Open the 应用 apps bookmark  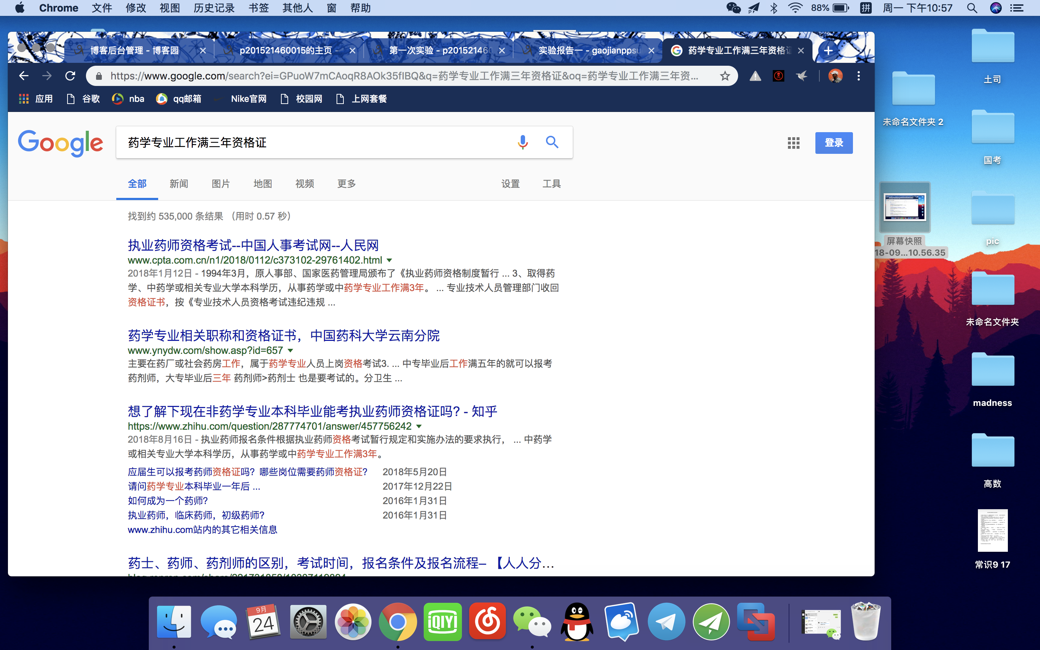click(x=36, y=99)
